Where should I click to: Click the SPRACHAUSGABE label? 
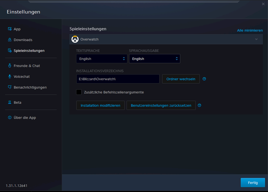click(x=144, y=50)
